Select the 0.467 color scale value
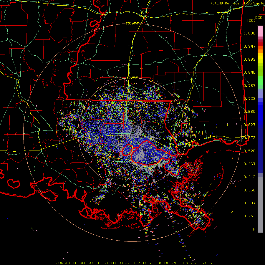265x265 pixels. click(249, 164)
